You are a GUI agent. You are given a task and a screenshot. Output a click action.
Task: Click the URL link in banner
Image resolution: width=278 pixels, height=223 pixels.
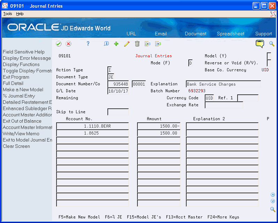tap(131, 34)
